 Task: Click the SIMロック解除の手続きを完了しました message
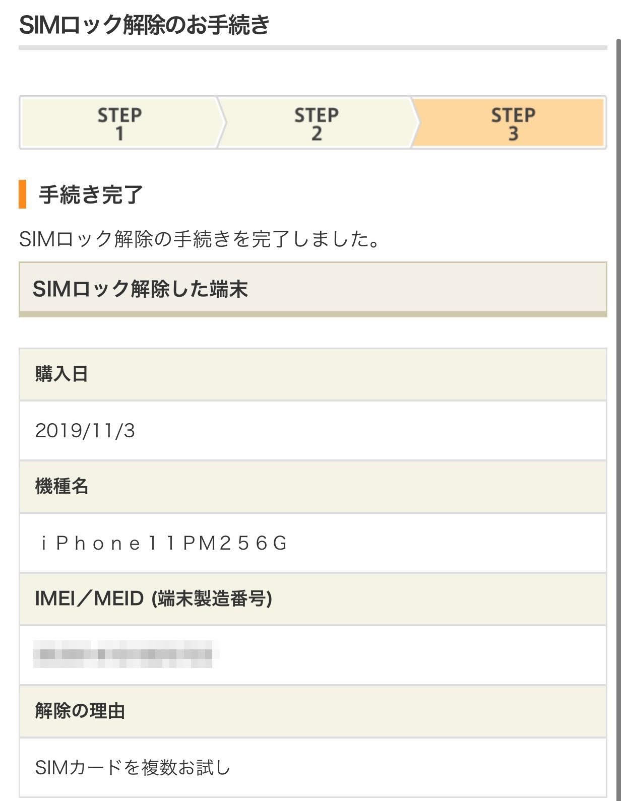coord(200,239)
